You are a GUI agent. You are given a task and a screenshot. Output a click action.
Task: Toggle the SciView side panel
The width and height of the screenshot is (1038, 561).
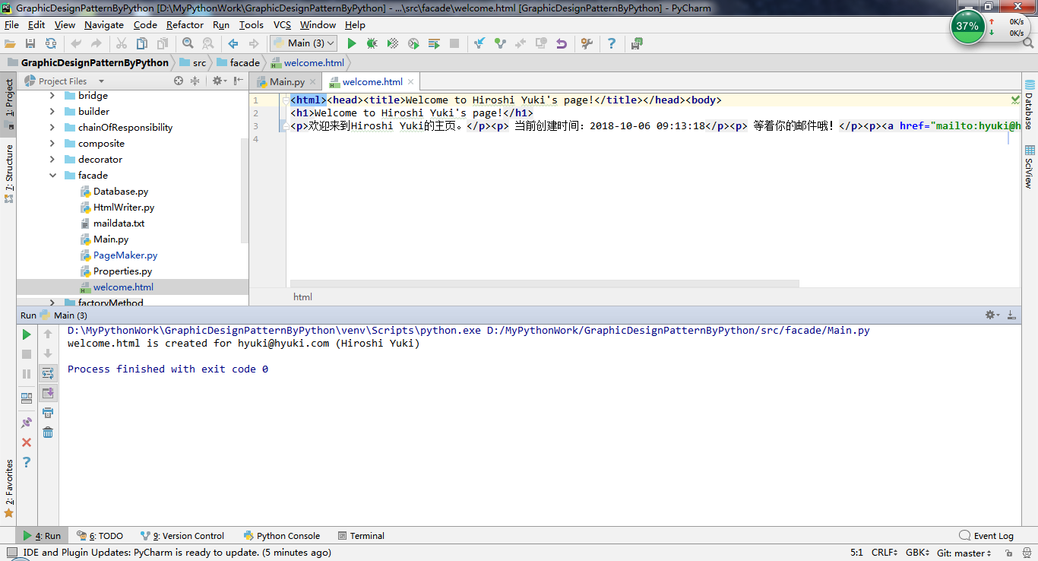click(1030, 167)
